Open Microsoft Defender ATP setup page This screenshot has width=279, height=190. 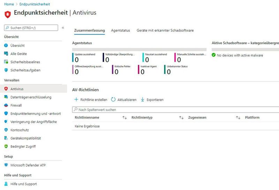28,165
